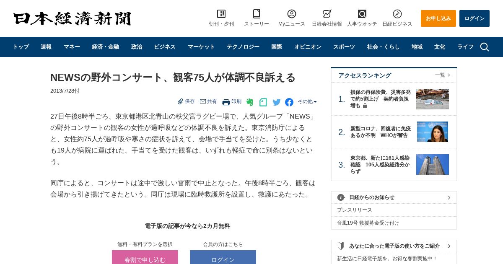The height and width of the screenshot is (264, 503).
Task: Select the 文化 navigation item
Action: [x=440, y=47]
